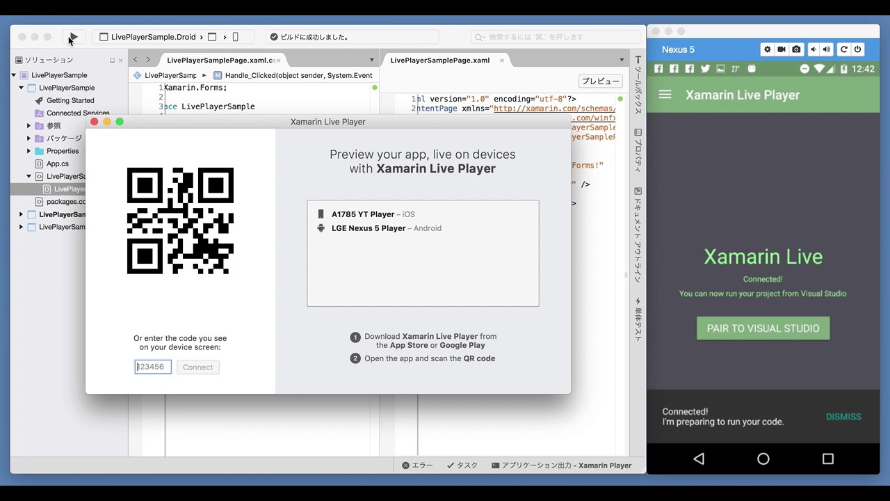Image resolution: width=890 pixels, height=501 pixels.
Task: Run the project with the play button
Action: point(74,37)
